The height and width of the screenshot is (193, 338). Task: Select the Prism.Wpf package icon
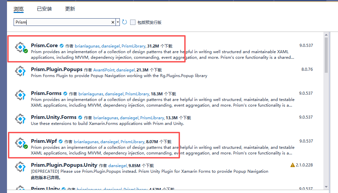point(21,143)
